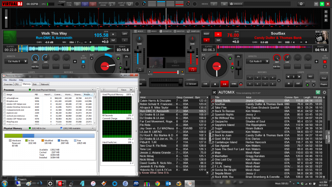This screenshot has height=187, width=332.
Task: Tick the Image column select-all checkbox
Action: (x=5, y=95)
